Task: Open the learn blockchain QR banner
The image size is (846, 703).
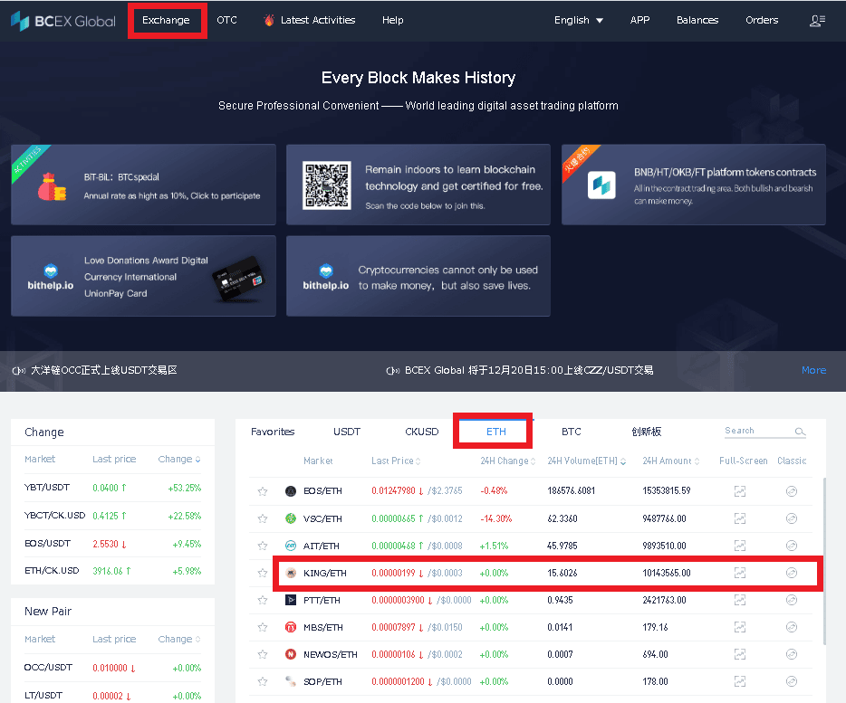Action: [418, 185]
